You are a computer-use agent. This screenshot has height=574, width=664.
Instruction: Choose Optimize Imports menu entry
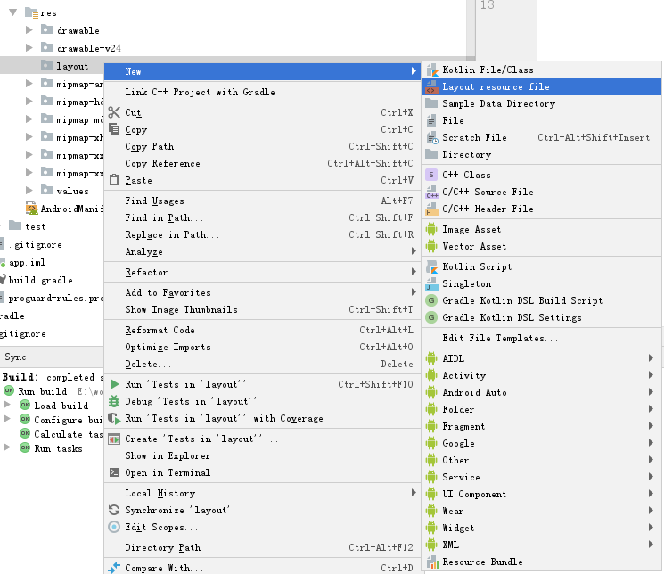(x=262, y=347)
